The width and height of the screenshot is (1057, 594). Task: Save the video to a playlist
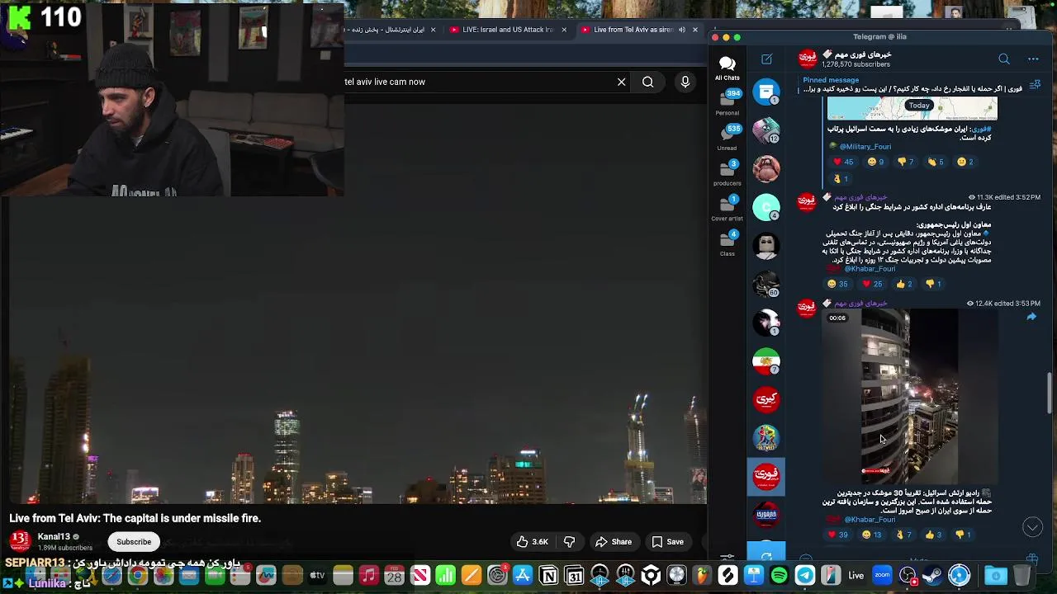point(667,542)
